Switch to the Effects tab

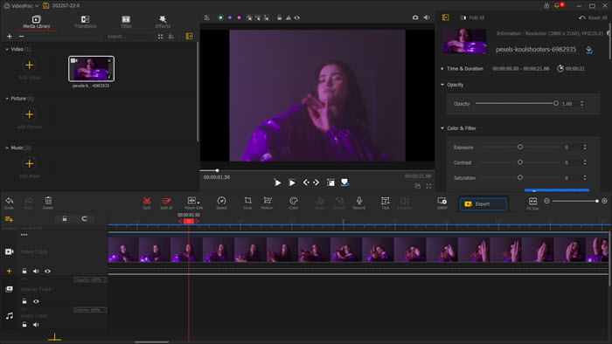pyautogui.click(x=163, y=22)
